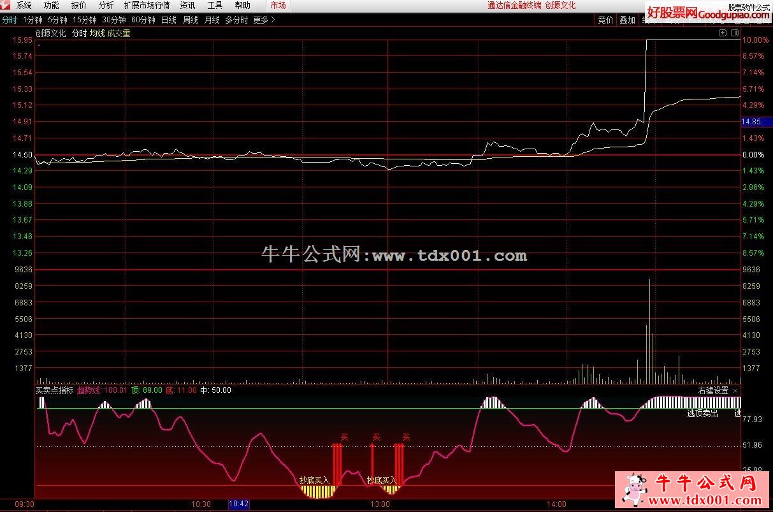
Task: Click the 77.93 indicator scale value
Action: [x=753, y=420]
